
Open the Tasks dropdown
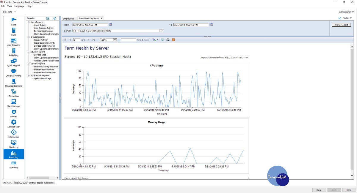(347, 18)
